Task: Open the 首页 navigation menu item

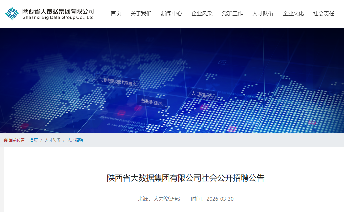Action: [x=116, y=13]
